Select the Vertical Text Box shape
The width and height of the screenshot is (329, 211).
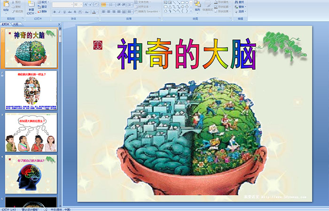point(170,2)
